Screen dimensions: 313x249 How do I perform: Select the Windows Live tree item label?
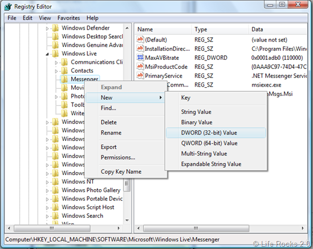click(x=79, y=54)
